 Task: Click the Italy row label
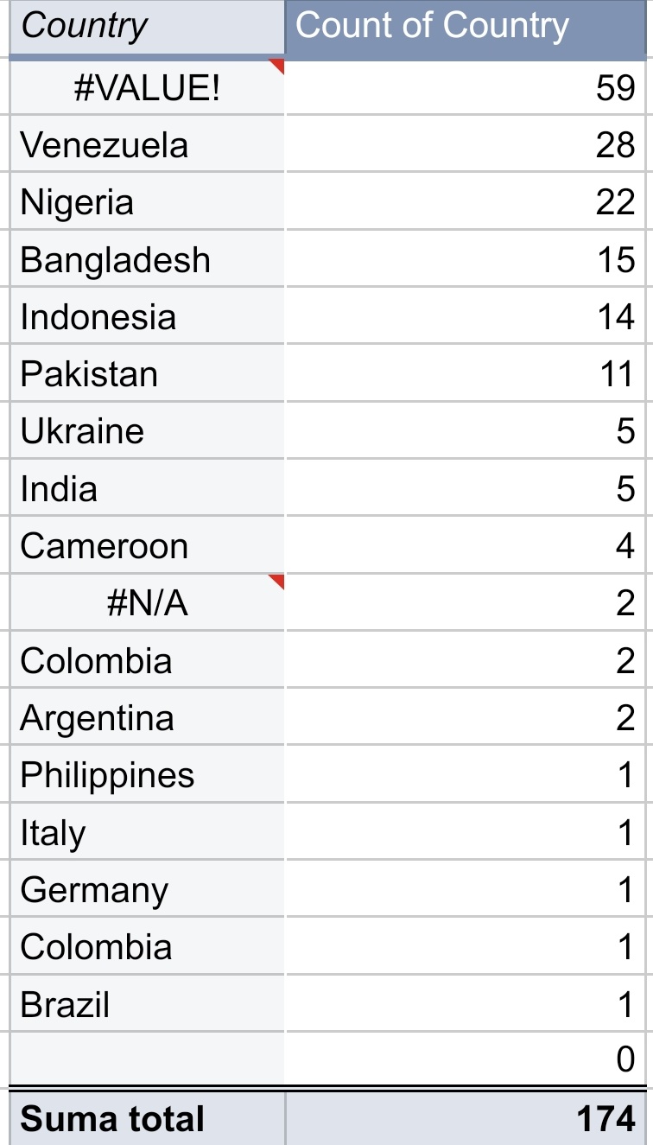[x=53, y=833]
